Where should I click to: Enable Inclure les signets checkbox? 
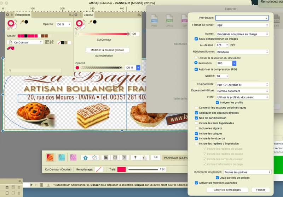coord(196,128)
